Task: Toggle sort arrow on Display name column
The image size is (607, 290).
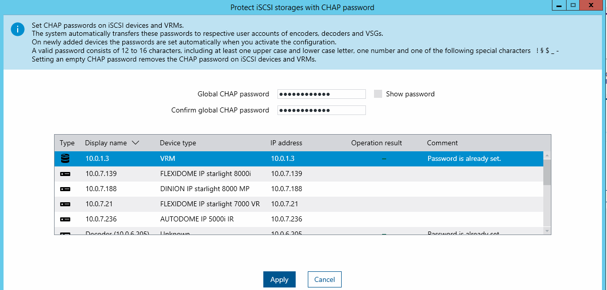Action: pyautogui.click(x=135, y=143)
